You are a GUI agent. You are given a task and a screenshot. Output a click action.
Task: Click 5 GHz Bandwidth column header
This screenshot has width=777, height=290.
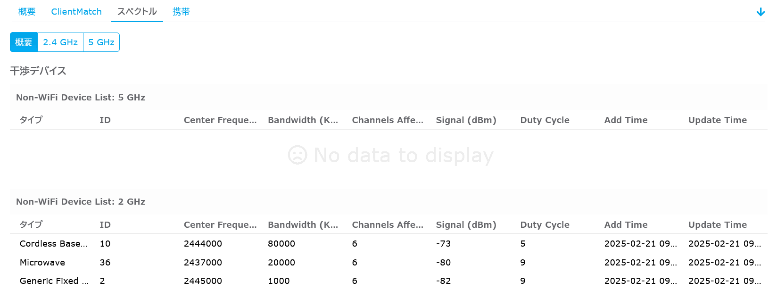pos(303,120)
